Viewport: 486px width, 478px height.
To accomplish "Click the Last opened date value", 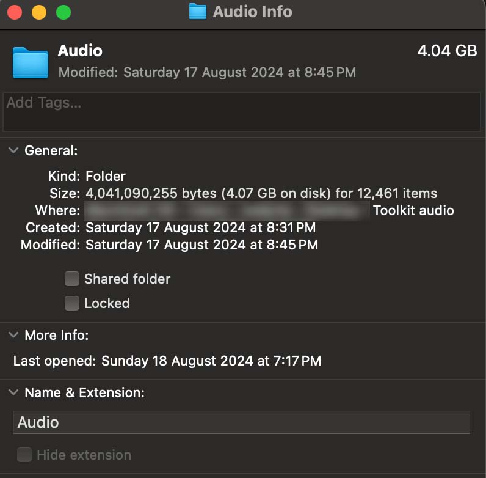I will coord(211,361).
